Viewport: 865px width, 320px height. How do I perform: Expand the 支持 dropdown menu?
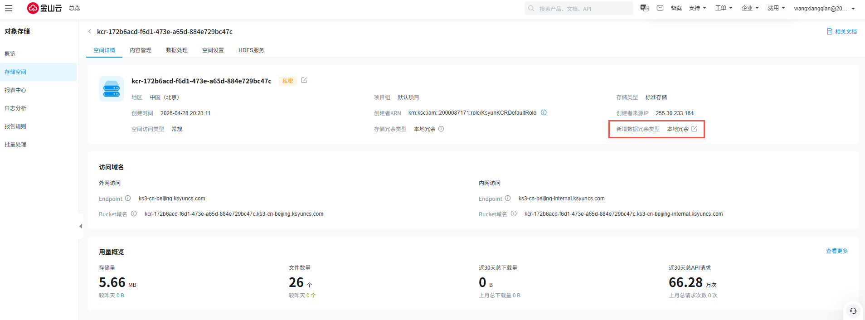click(697, 8)
